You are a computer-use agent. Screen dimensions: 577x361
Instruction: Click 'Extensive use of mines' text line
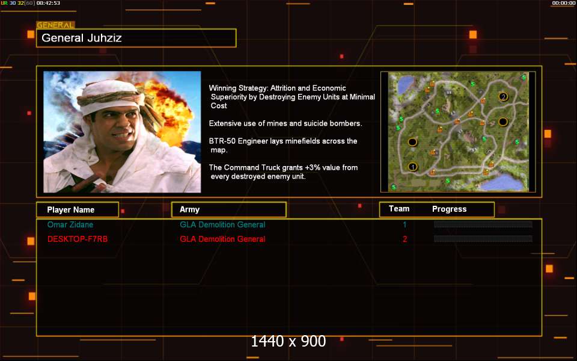click(x=285, y=123)
